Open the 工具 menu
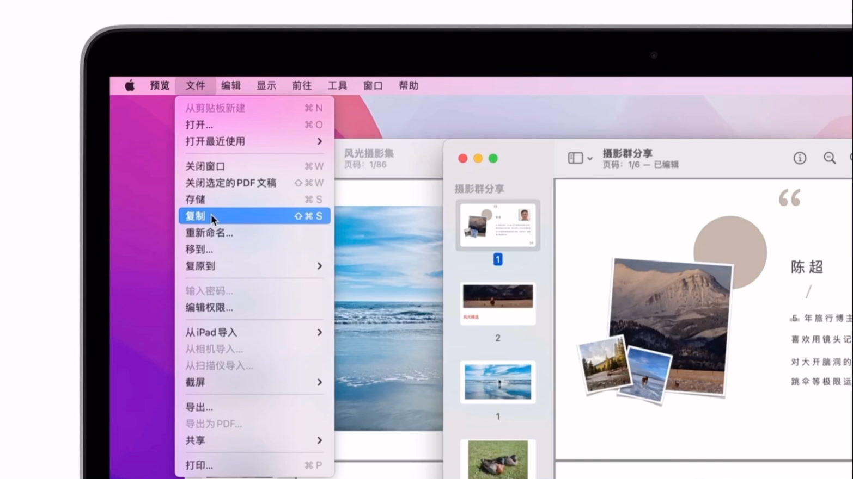 pos(337,85)
